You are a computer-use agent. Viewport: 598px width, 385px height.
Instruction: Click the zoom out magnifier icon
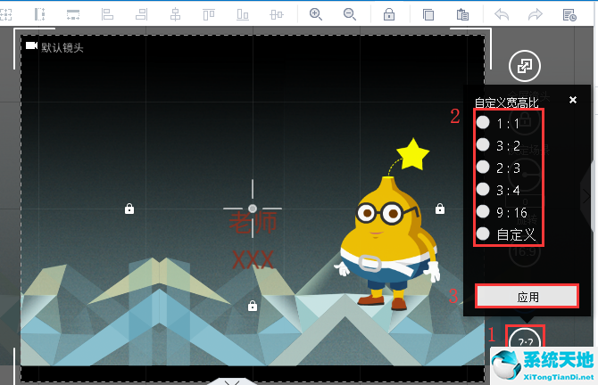(349, 14)
